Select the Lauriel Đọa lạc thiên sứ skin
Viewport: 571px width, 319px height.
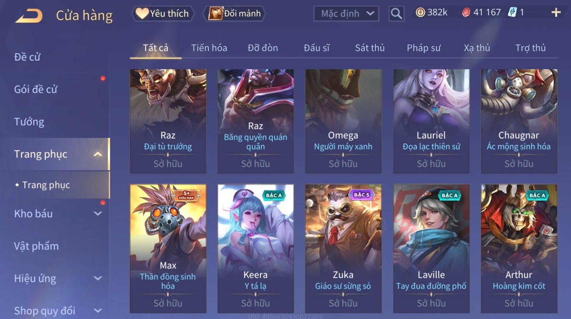click(431, 121)
